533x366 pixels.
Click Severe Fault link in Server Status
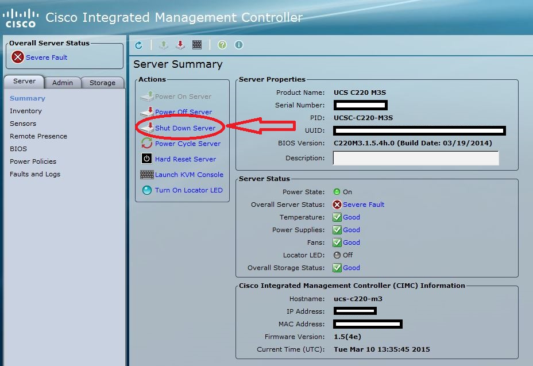tap(364, 205)
